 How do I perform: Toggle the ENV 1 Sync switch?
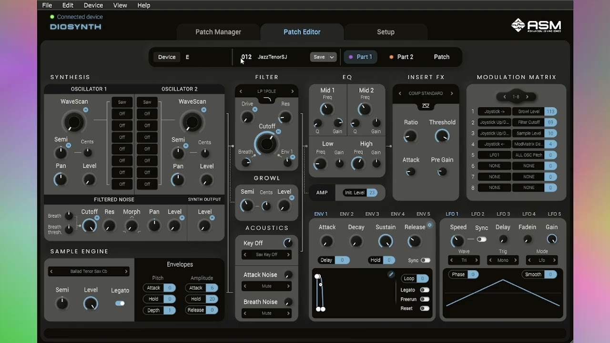click(x=425, y=260)
